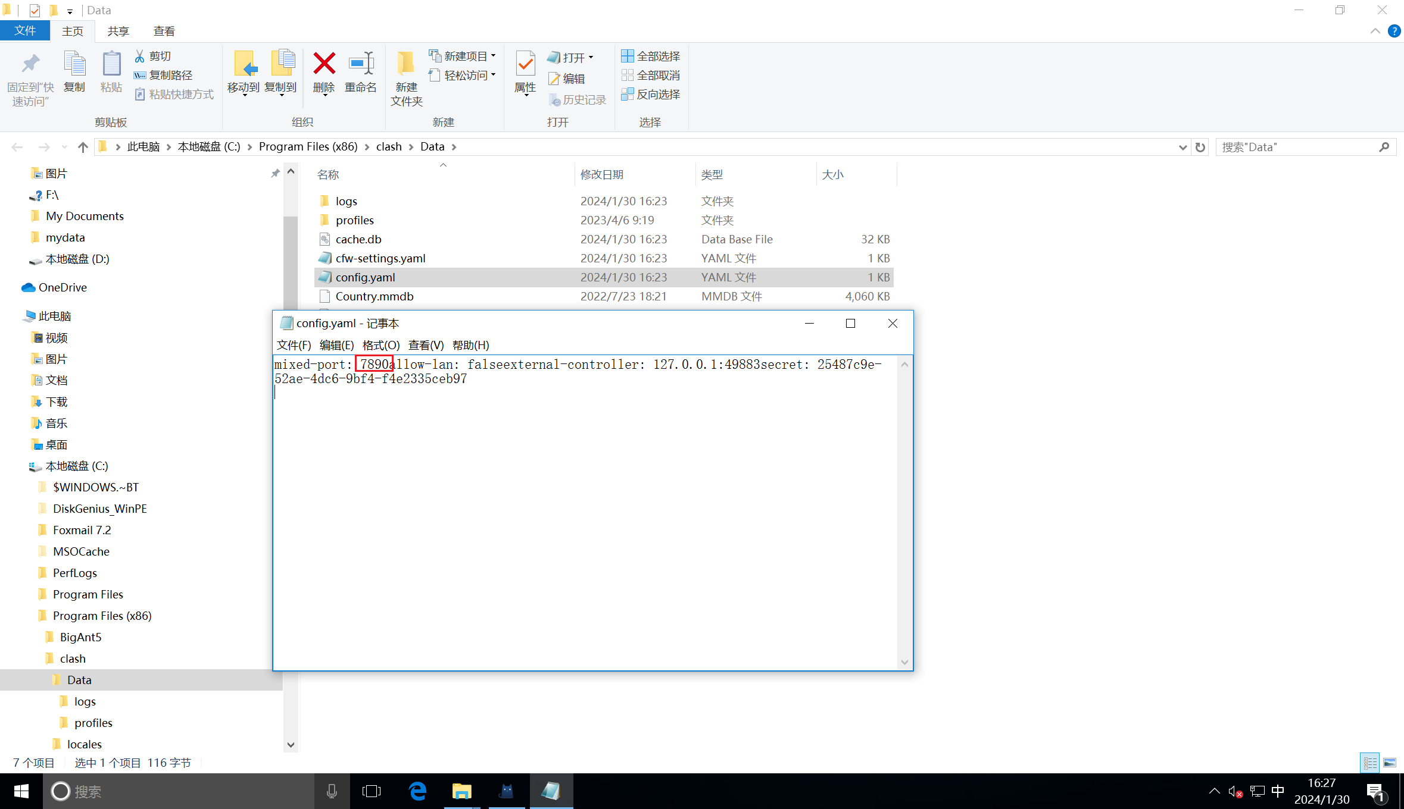The image size is (1404, 809).
Task: Click the Help question mark icon
Action: [1394, 31]
